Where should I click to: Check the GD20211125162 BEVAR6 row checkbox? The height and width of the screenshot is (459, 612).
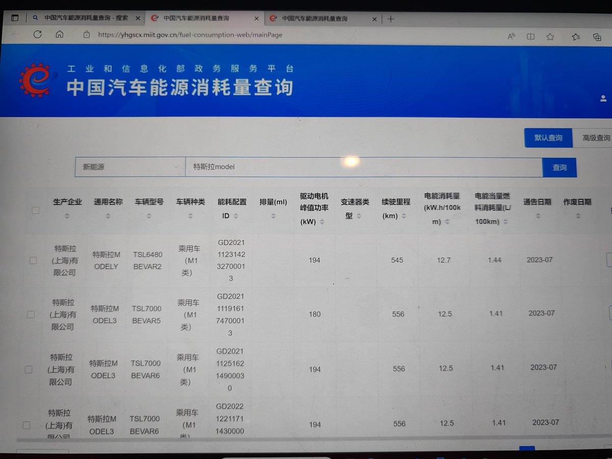(x=29, y=369)
